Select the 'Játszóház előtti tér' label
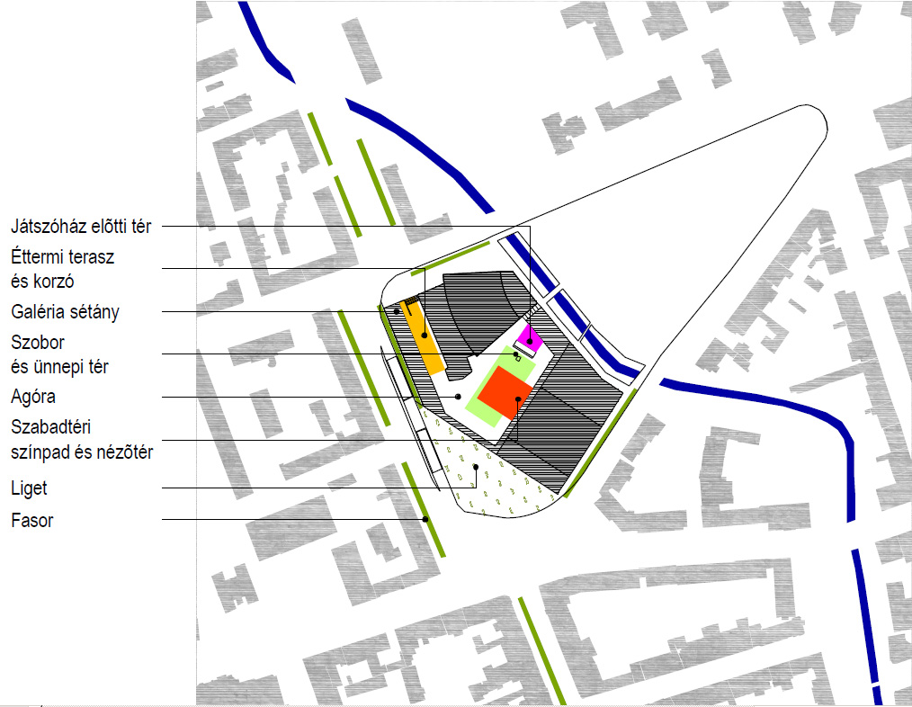The width and height of the screenshot is (912, 707). pos(81,227)
